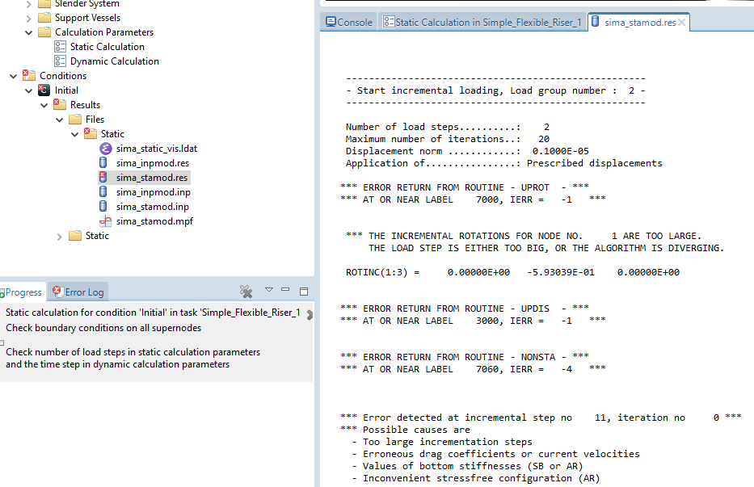Select the sima_stamod.inp file in tree
This screenshot has width=754, height=487.
153,207
